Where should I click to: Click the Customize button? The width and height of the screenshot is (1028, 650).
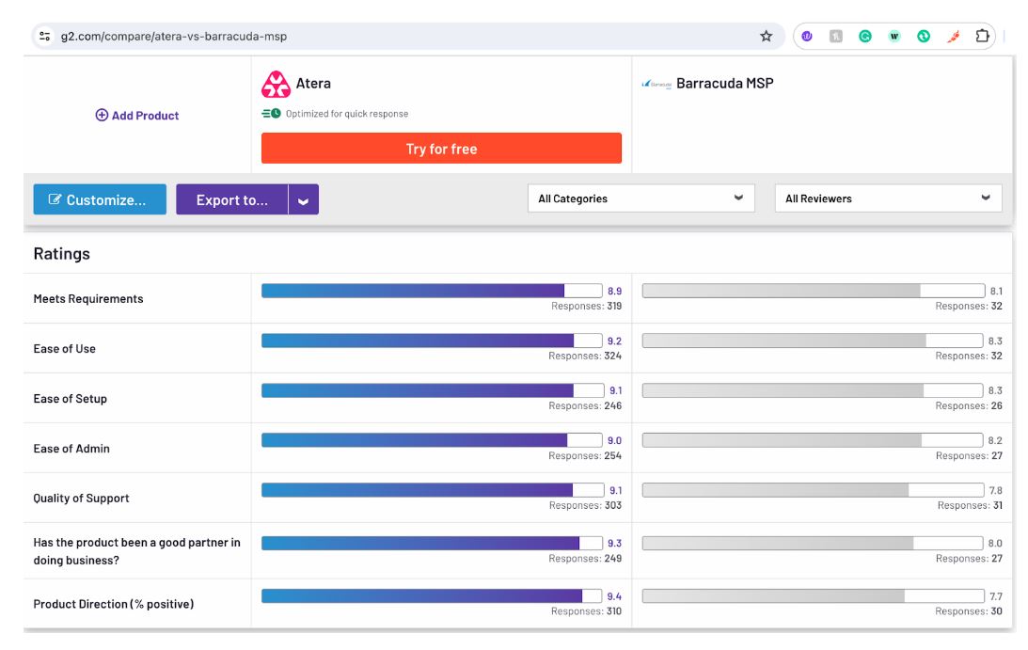[x=99, y=199]
